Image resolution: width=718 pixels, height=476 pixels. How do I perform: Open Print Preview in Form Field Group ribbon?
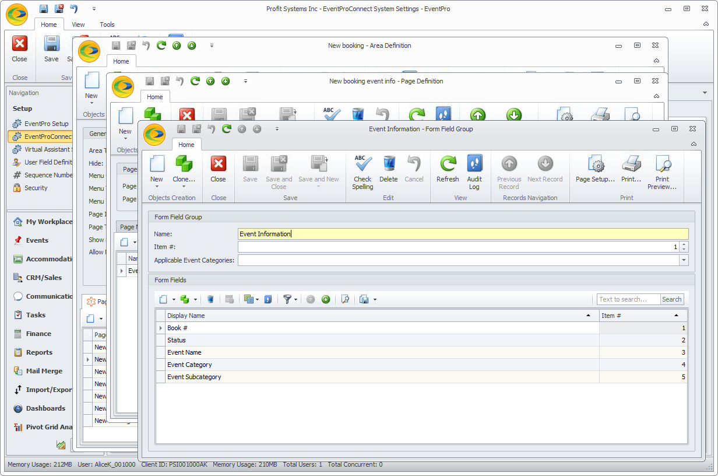tap(662, 173)
